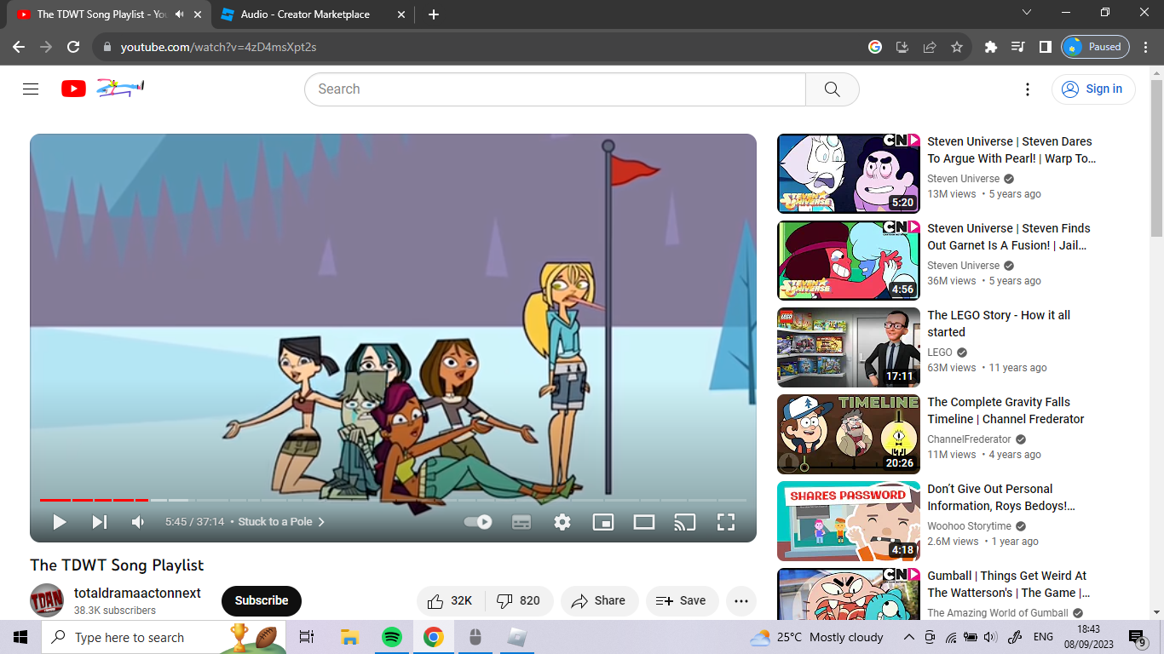Go back with browser back arrow
The width and height of the screenshot is (1164, 654).
point(19,47)
